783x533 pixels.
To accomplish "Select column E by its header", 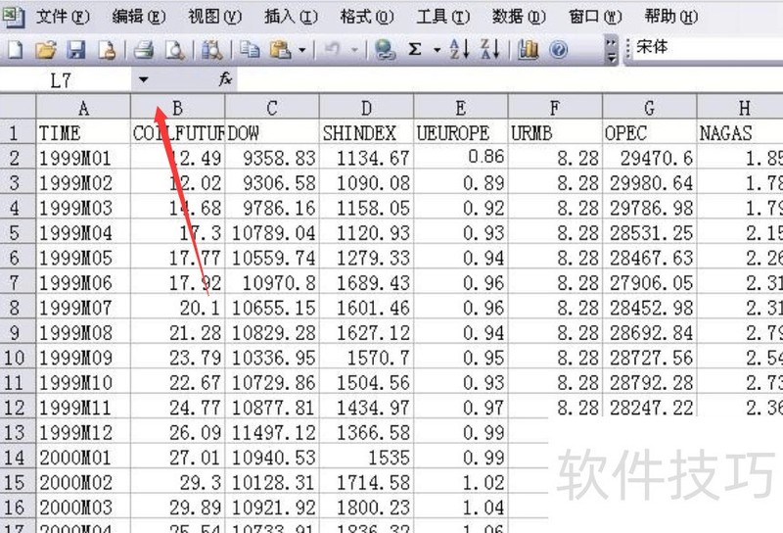I will click(461, 107).
